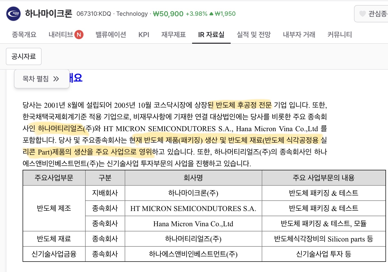The width and height of the screenshot is (388, 272).
Task: Click the N badge on 내러티브 tab
Action: pyautogui.click(x=79, y=35)
